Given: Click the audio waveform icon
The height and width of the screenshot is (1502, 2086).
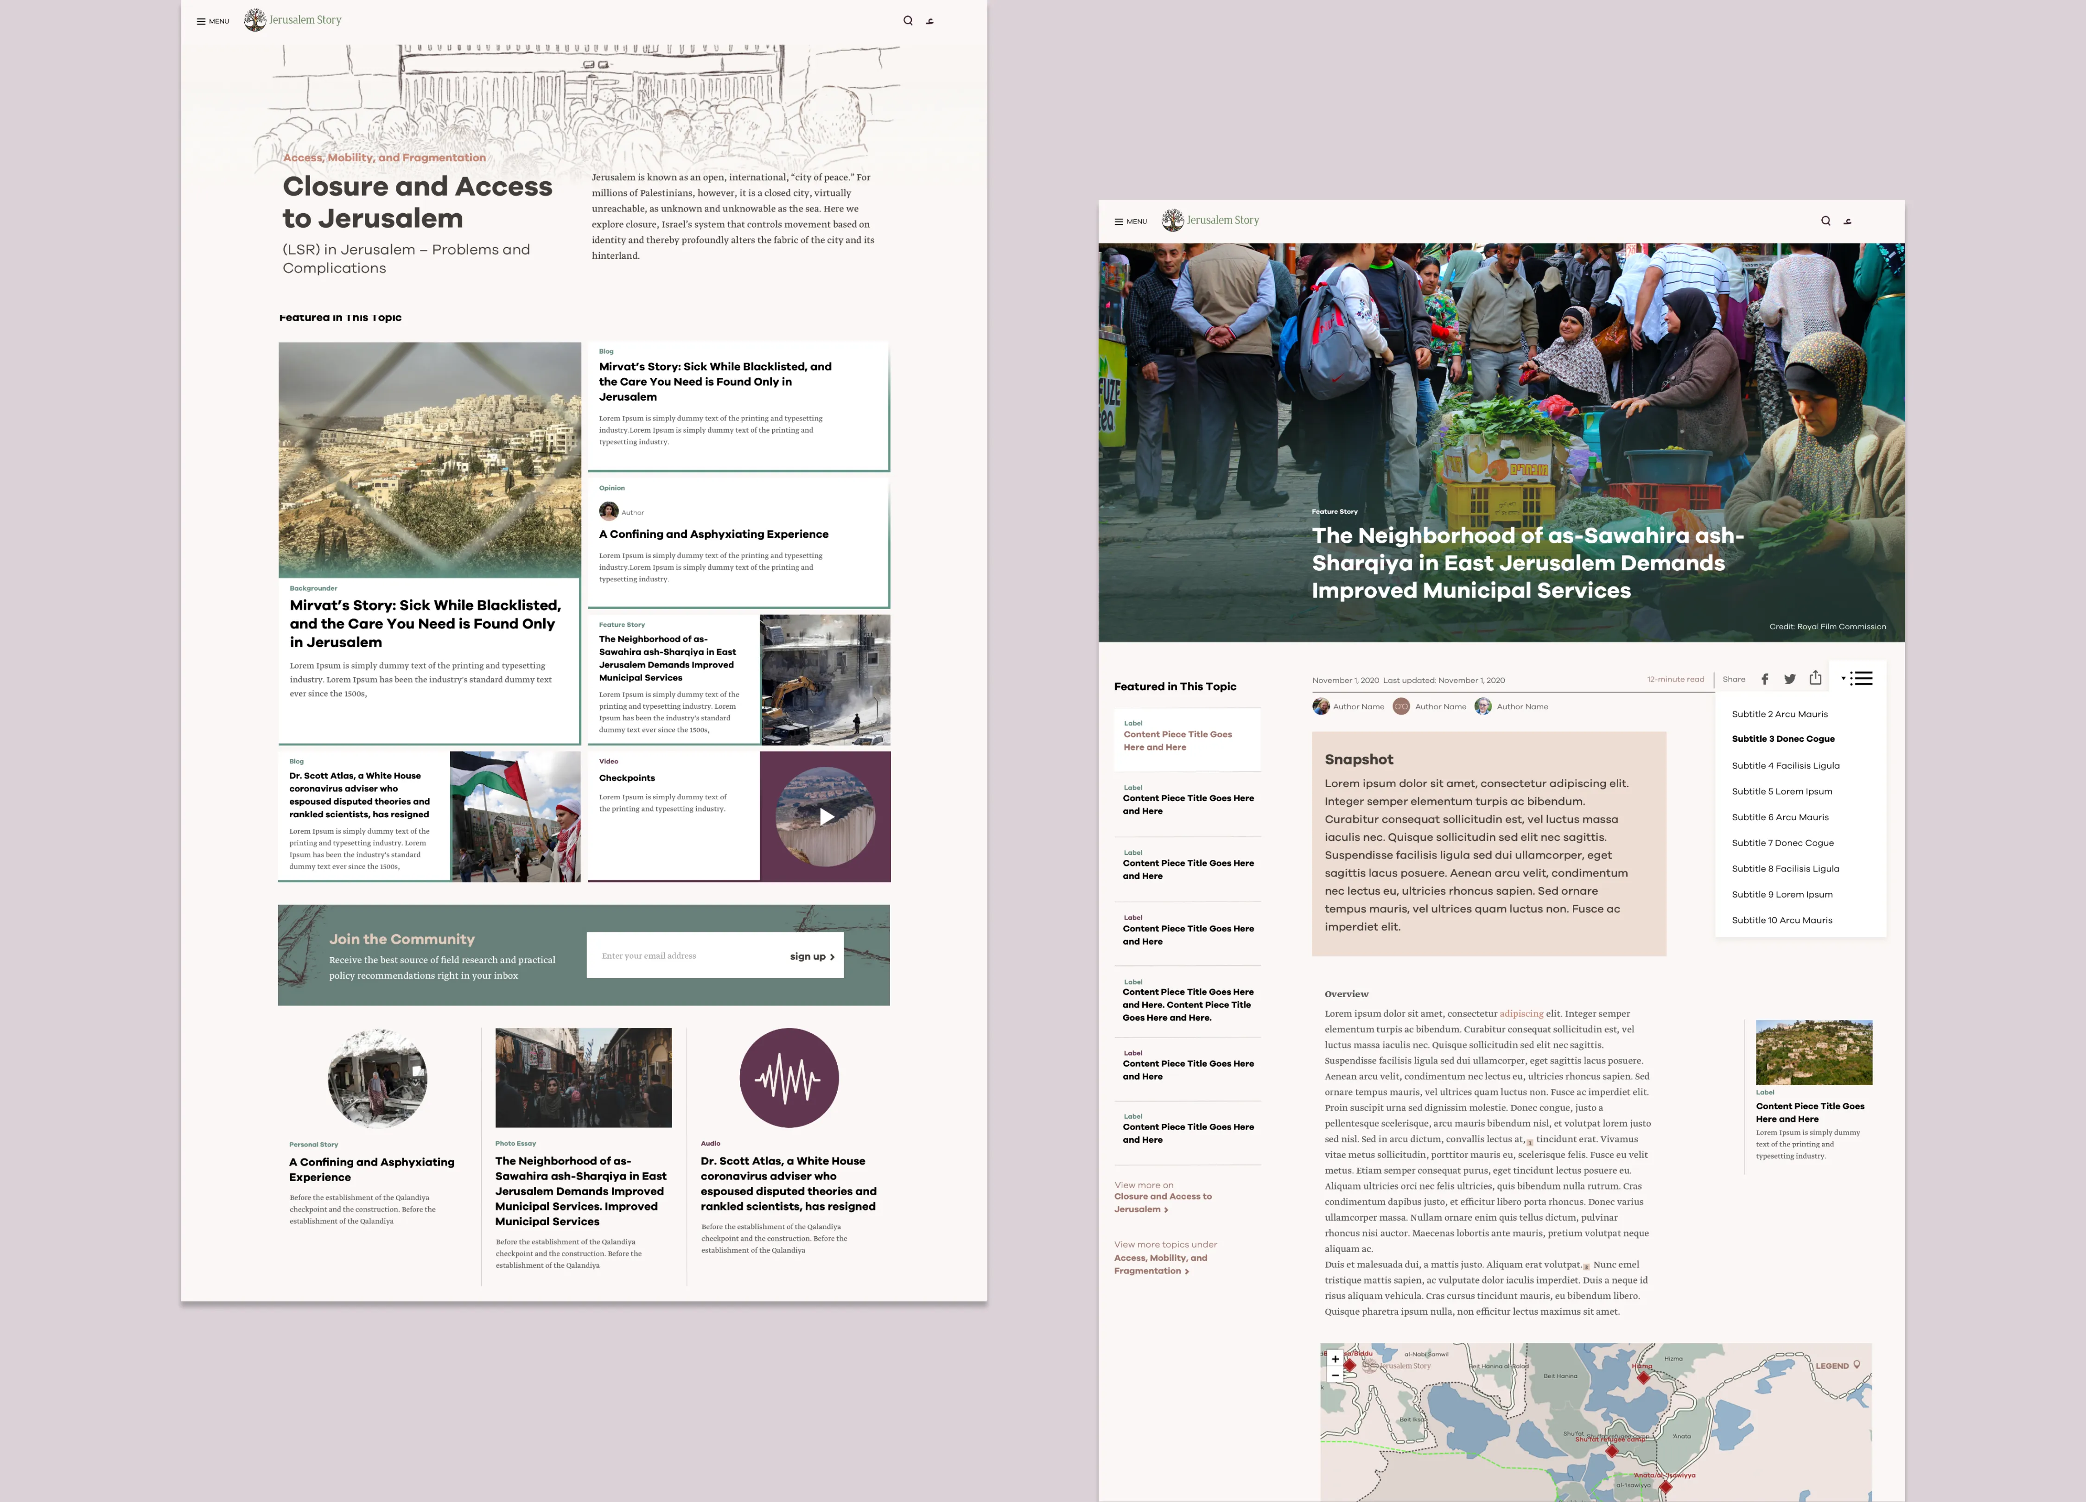Looking at the screenshot, I should click(789, 1078).
